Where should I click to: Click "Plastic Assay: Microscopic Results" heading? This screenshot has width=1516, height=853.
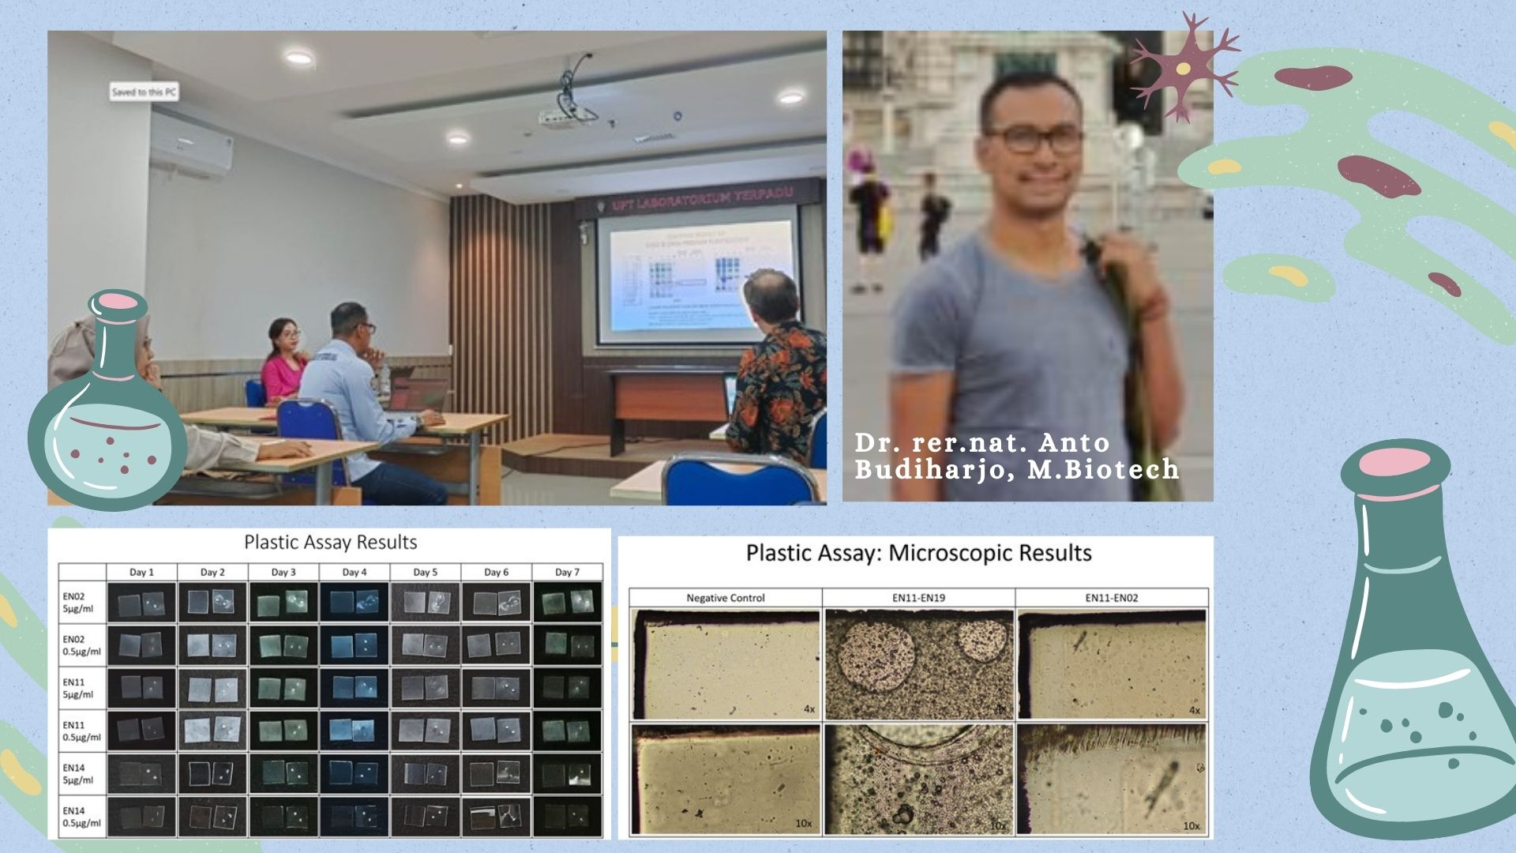click(918, 553)
